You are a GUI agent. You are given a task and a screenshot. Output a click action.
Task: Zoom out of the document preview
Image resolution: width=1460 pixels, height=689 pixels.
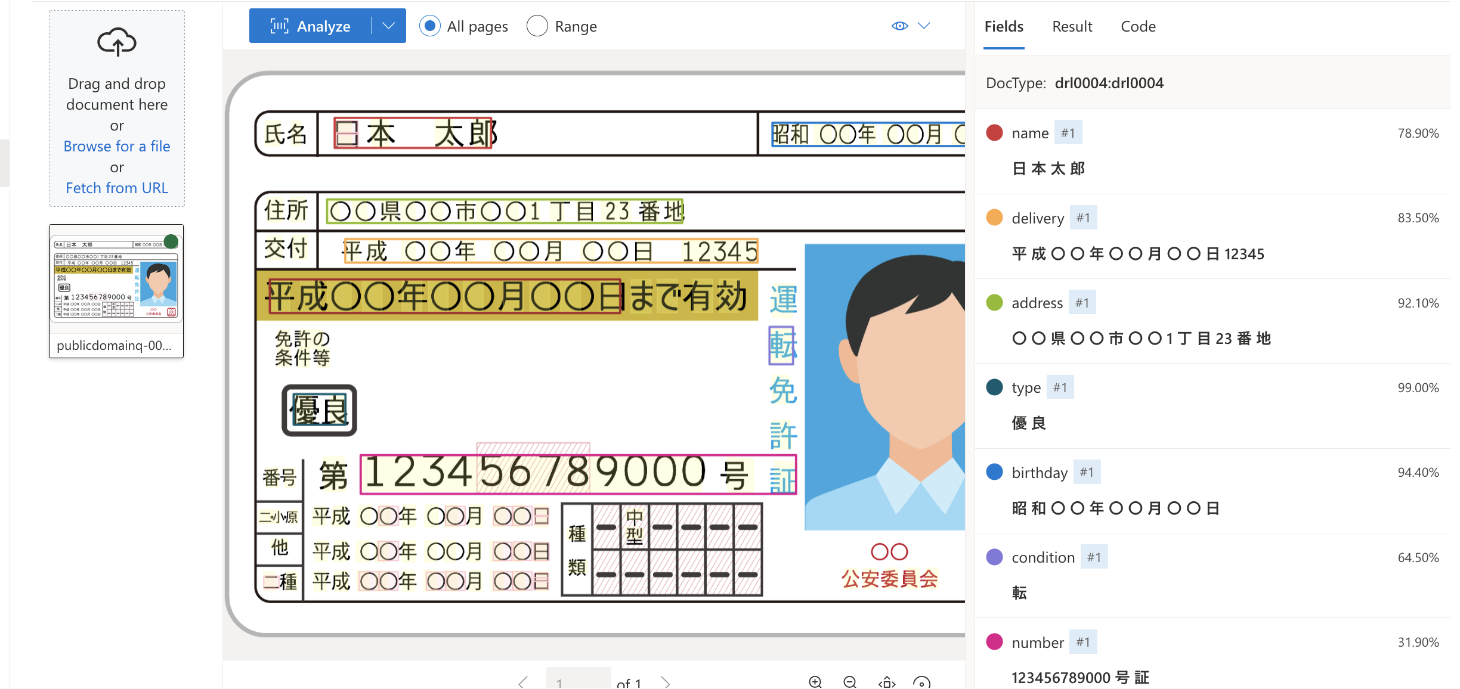(849, 681)
